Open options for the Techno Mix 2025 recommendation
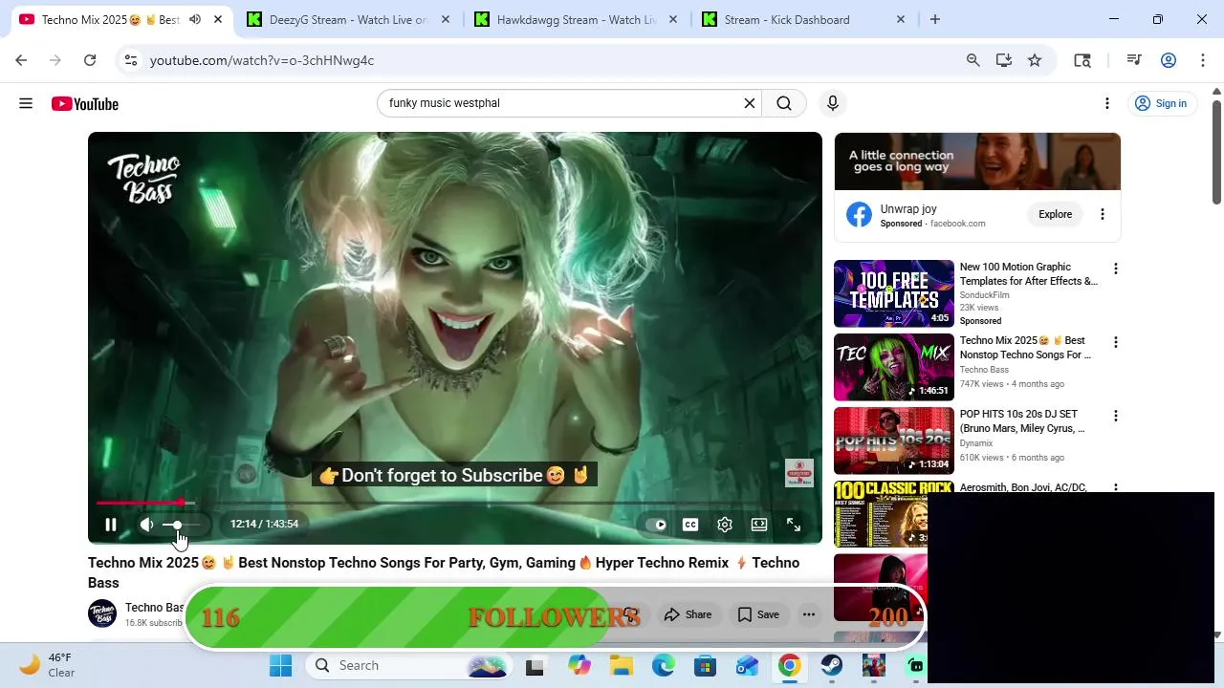The image size is (1224, 688). tap(1115, 342)
